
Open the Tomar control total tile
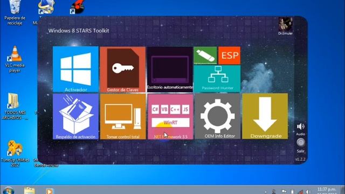123,116
